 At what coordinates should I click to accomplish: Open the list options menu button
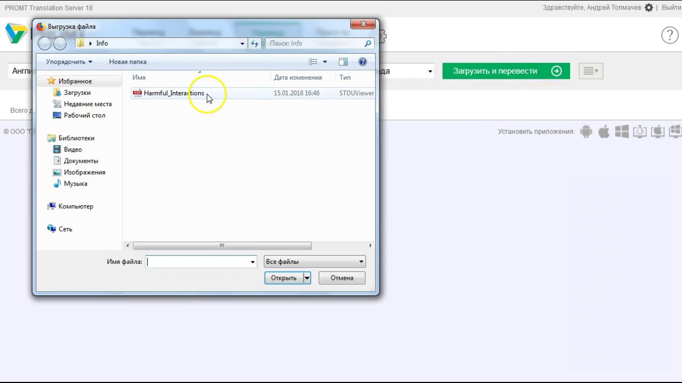[x=591, y=71]
